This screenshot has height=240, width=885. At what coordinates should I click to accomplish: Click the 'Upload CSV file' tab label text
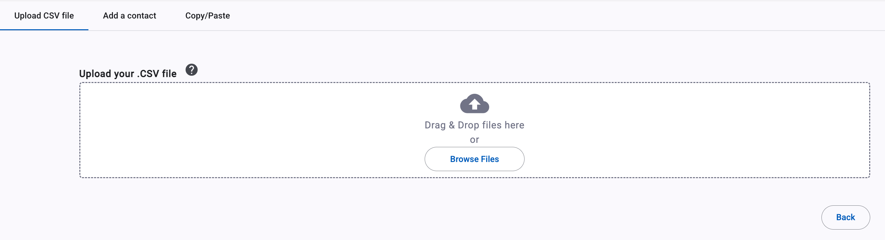(44, 15)
